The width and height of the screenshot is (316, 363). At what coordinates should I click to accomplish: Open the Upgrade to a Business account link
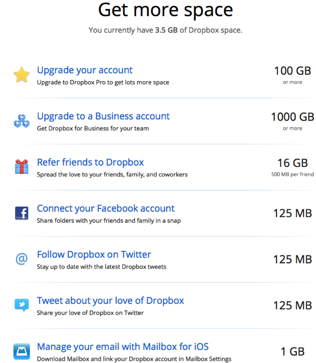[x=103, y=116]
